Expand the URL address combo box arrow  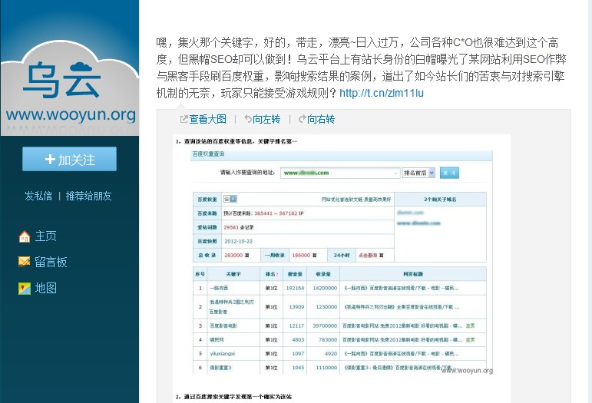click(393, 173)
